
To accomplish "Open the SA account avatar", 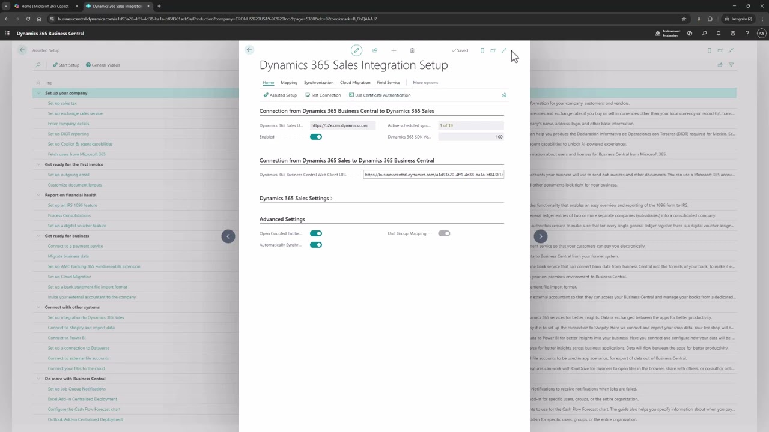I will (762, 34).
